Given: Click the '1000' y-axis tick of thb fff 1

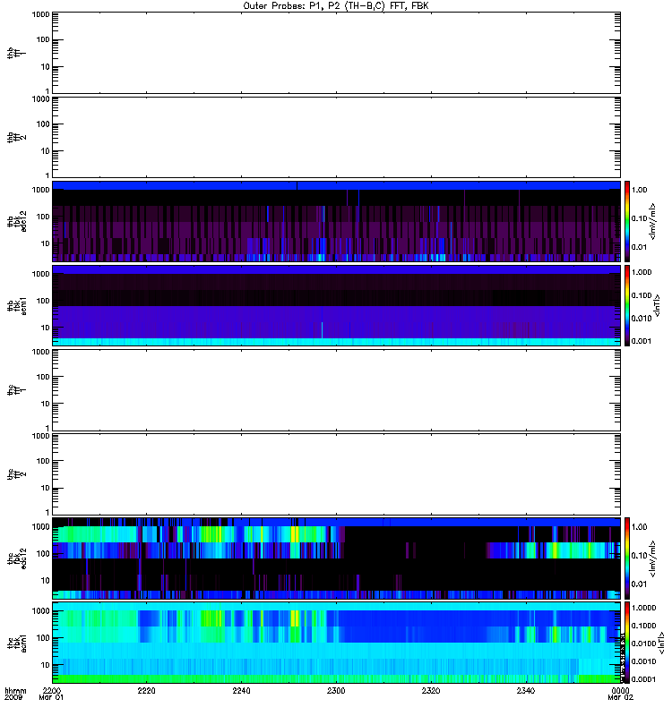Looking at the screenshot, I should click(40, 14).
